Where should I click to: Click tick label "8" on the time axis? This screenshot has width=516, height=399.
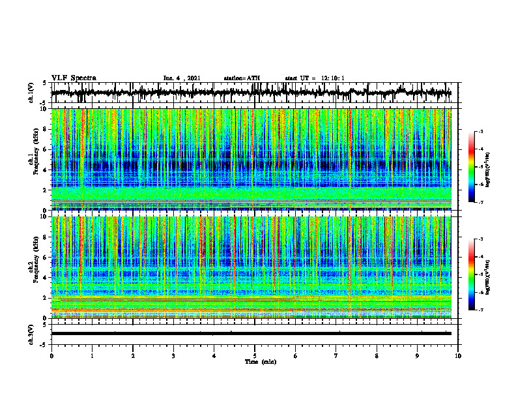click(x=377, y=356)
